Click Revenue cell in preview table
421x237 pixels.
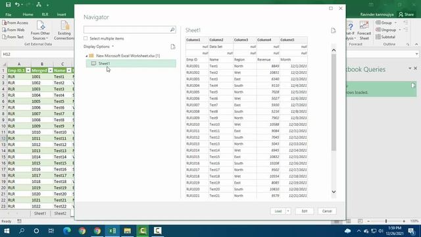tap(268, 59)
